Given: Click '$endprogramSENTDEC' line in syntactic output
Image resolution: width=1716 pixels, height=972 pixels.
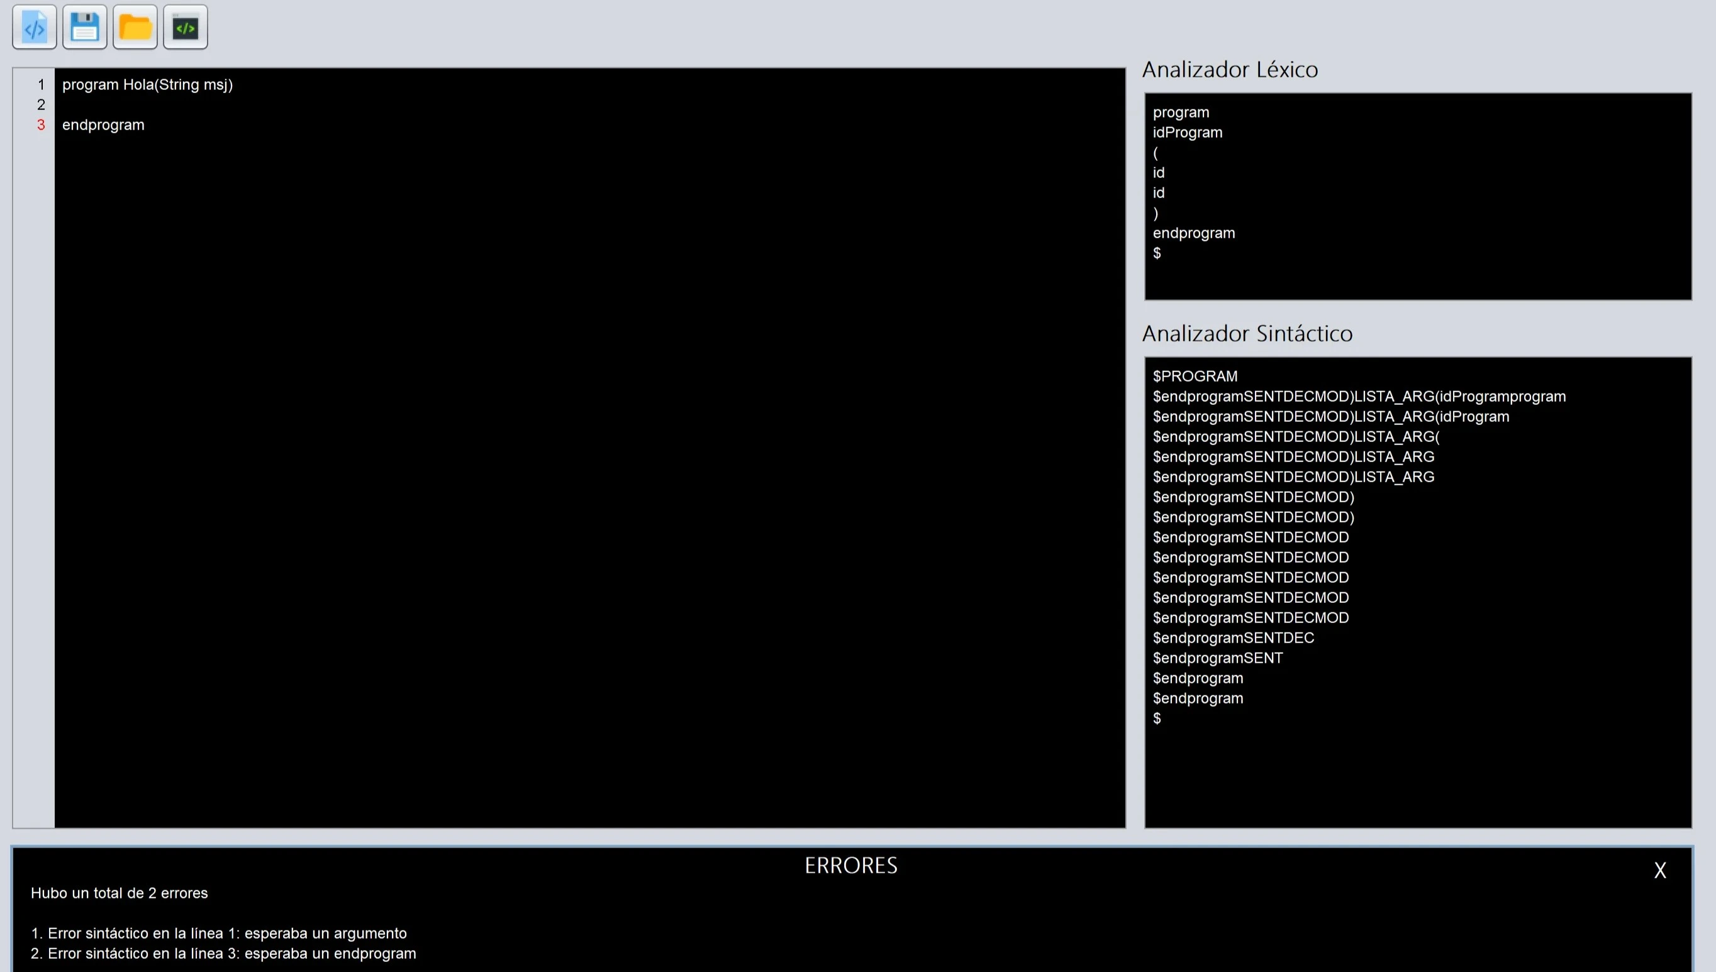Looking at the screenshot, I should click(x=1234, y=638).
